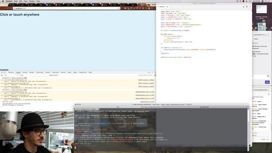Viewport: 272px width, 153px height.
Task: Expand Particles/index.jsx warning beside a bundle.js link
Action: point(3,83)
